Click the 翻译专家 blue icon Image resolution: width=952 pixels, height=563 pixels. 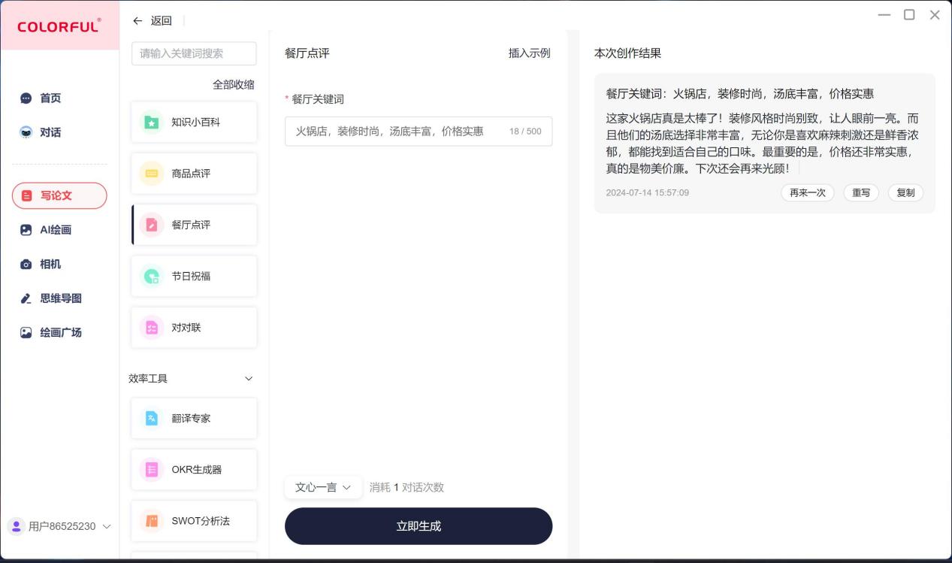(152, 418)
